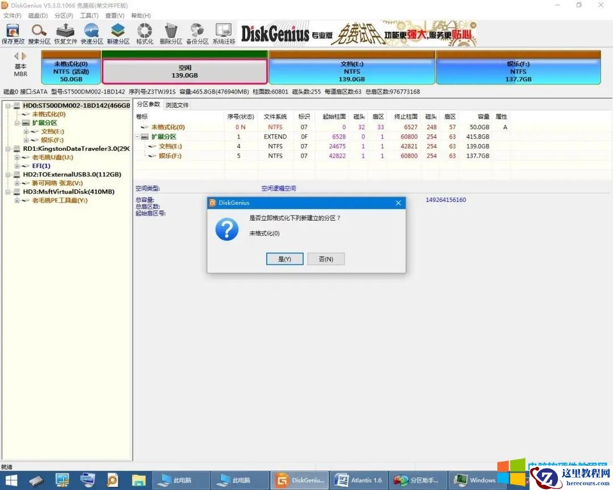Image resolution: width=613 pixels, height=490 pixels.
Task: Click New Partition (新建分区) toolbar icon
Action: click(x=118, y=33)
